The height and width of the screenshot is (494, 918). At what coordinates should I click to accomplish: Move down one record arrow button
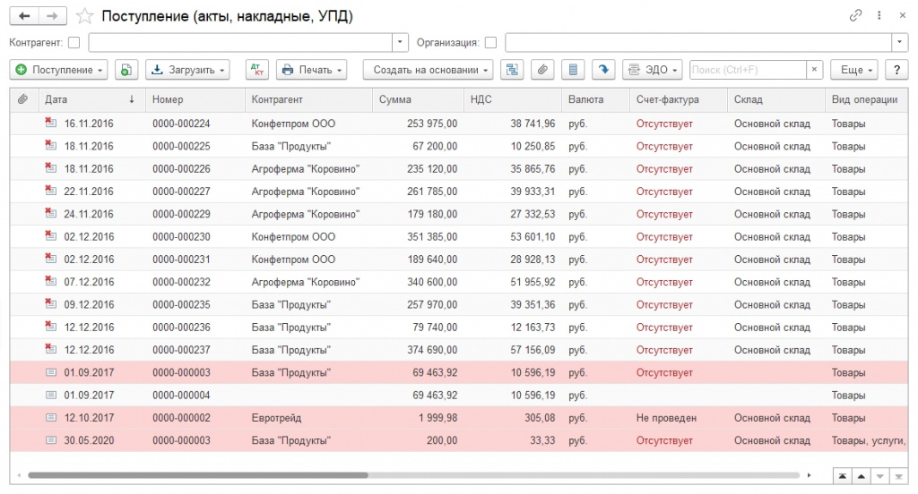tap(880, 476)
